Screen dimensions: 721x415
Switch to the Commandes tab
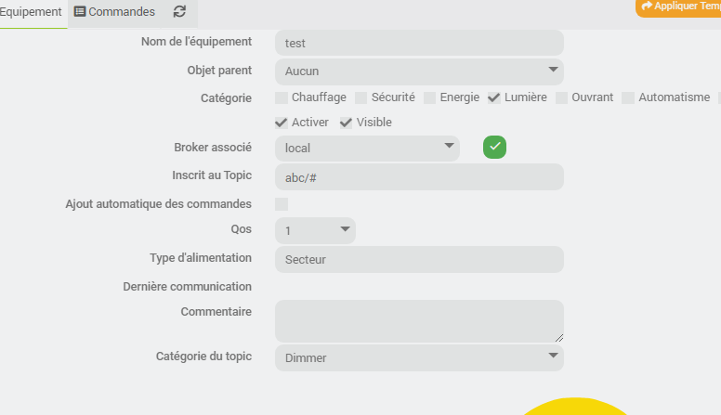pos(114,12)
